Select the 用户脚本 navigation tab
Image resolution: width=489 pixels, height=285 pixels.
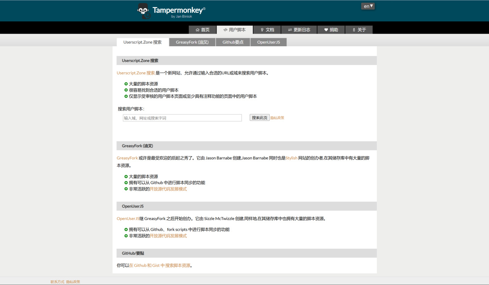pos(235,30)
